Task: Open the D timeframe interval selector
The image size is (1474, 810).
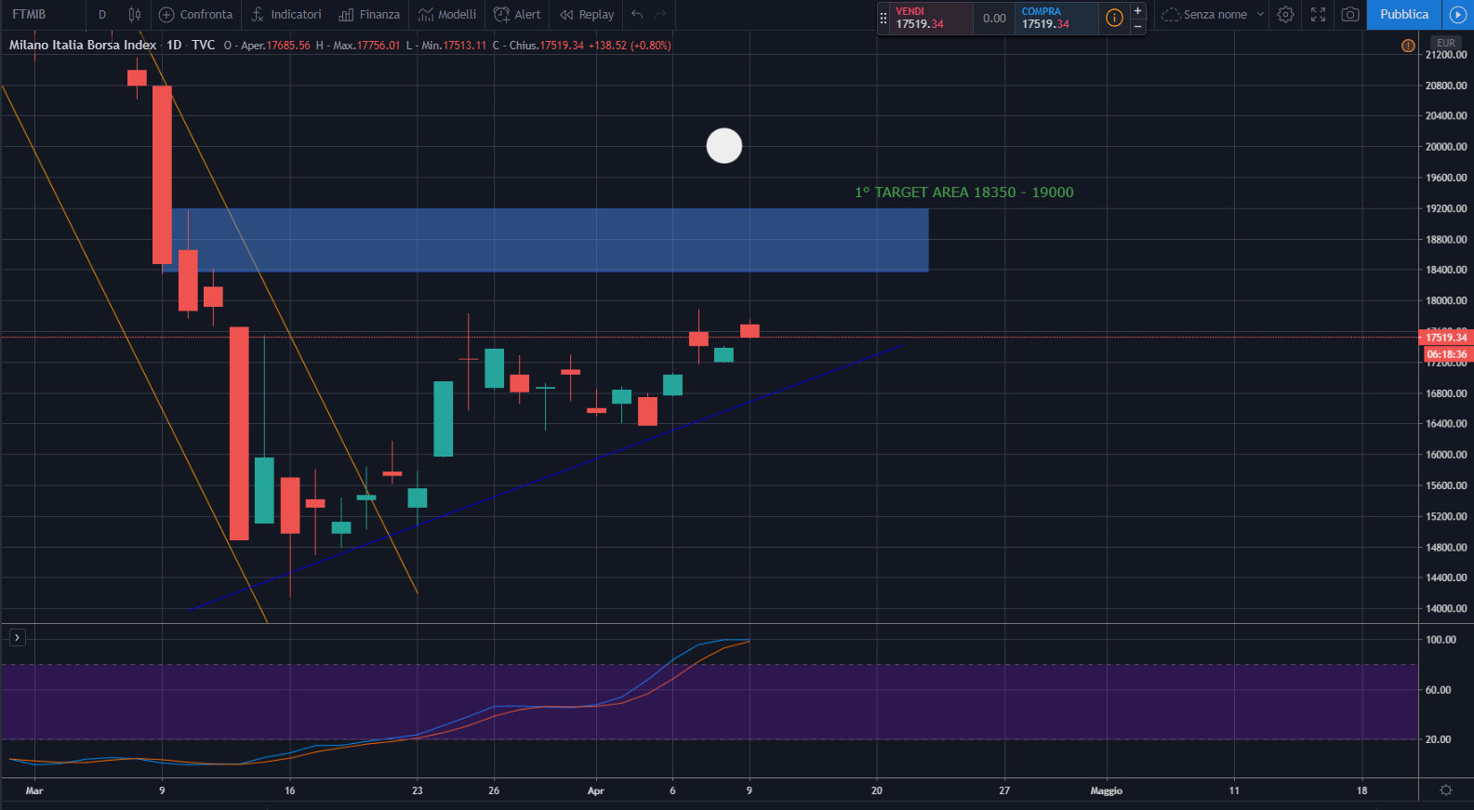Action: coord(102,14)
